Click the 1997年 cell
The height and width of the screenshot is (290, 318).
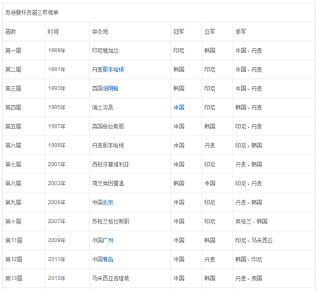click(x=57, y=126)
